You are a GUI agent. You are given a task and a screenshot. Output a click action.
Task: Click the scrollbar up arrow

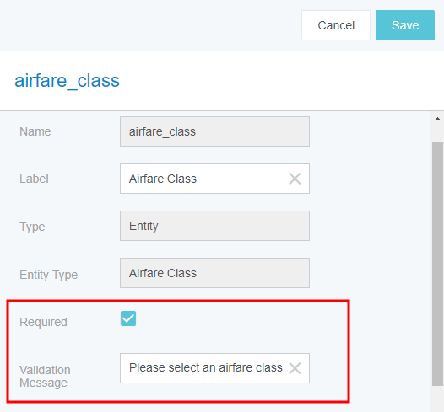pyautogui.click(x=437, y=119)
